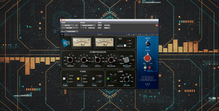Click the preset plus button
Screen dimensions: 219x111
tap(83, 28)
